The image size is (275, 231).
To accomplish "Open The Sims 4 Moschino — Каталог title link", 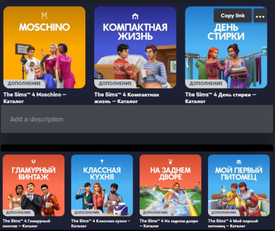I will [x=35, y=98].
